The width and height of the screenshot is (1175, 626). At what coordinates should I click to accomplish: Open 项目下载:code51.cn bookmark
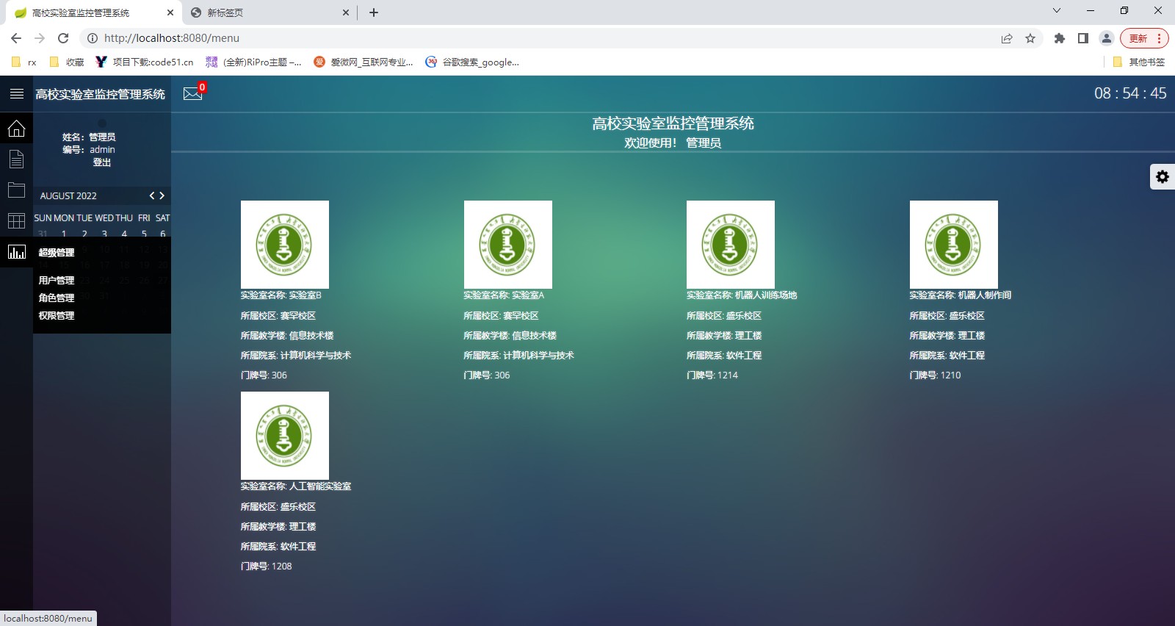(145, 62)
